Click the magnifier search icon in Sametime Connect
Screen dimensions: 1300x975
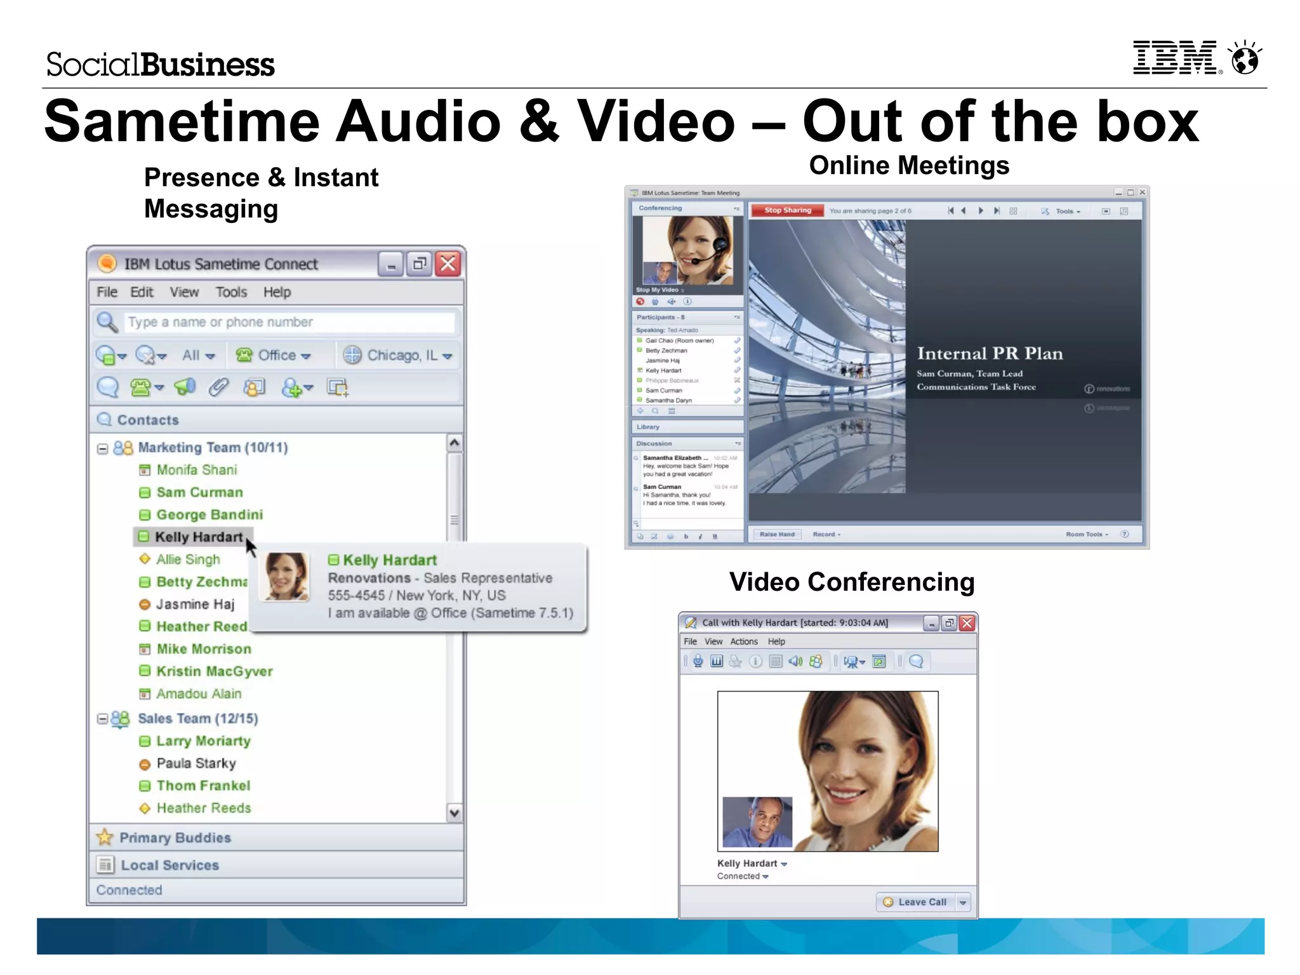tap(107, 322)
